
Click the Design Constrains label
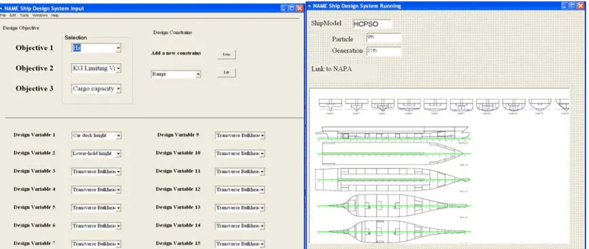pos(172,32)
